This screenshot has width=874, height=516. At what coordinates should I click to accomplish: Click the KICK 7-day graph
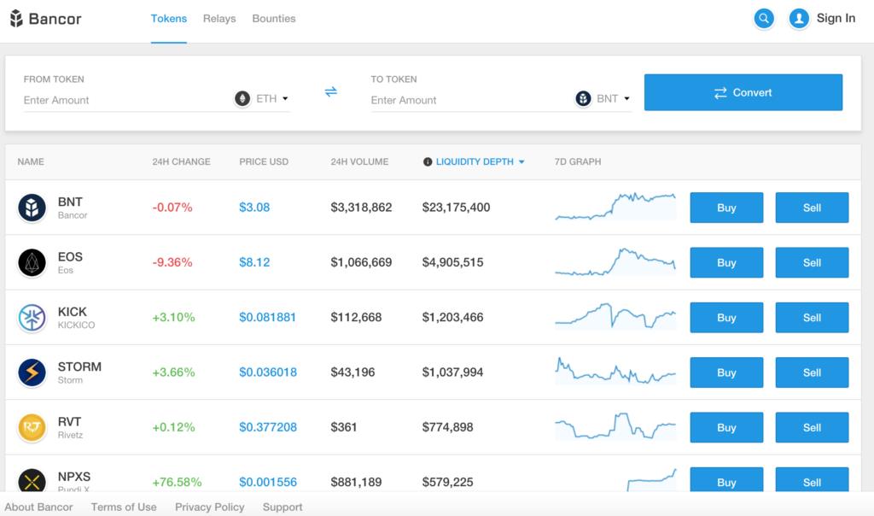pos(615,316)
